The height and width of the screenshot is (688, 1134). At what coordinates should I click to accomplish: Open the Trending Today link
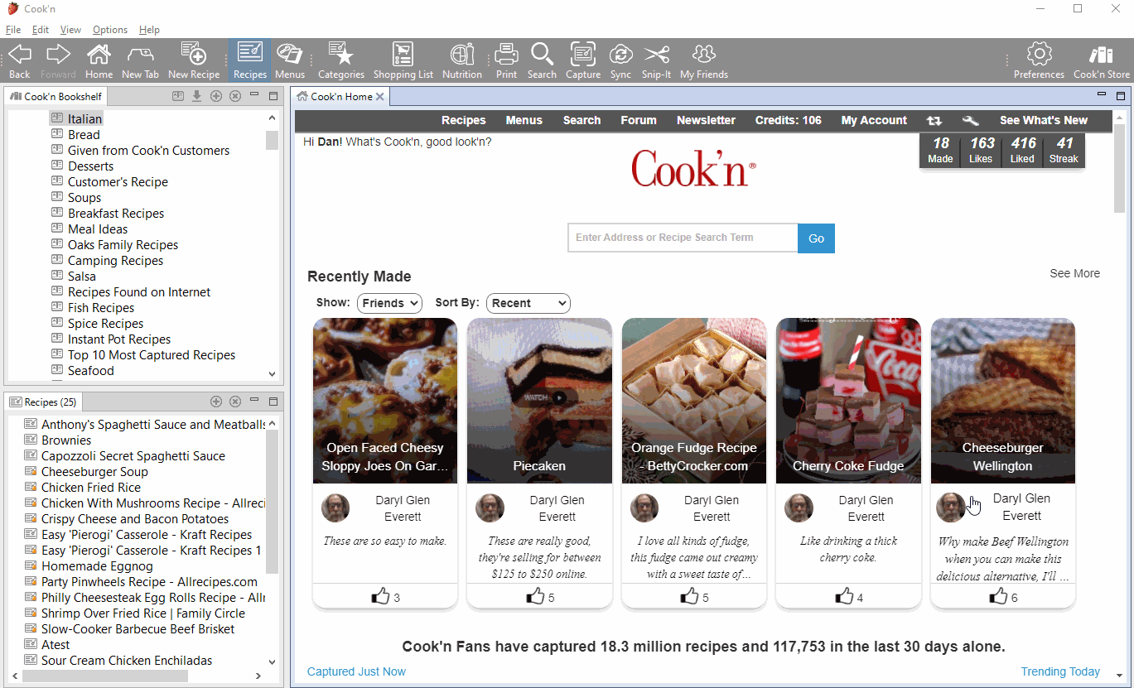pos(1060,671)
